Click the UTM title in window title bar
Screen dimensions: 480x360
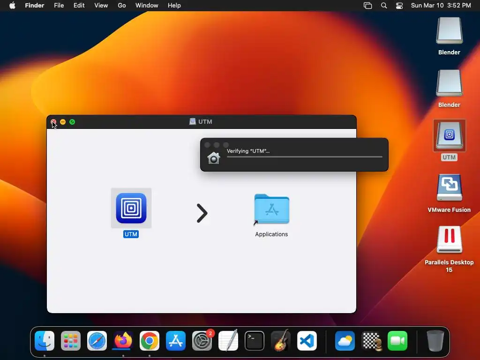tap(205, 121)
